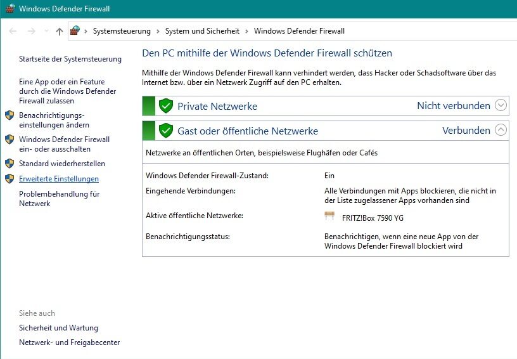Open Sicherheit und Wartung link
The width and height of the screenshot is (517, 359).
click(58, 328)
